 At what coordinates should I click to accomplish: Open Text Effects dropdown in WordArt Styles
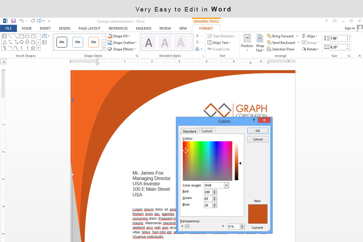pos(199,49)
